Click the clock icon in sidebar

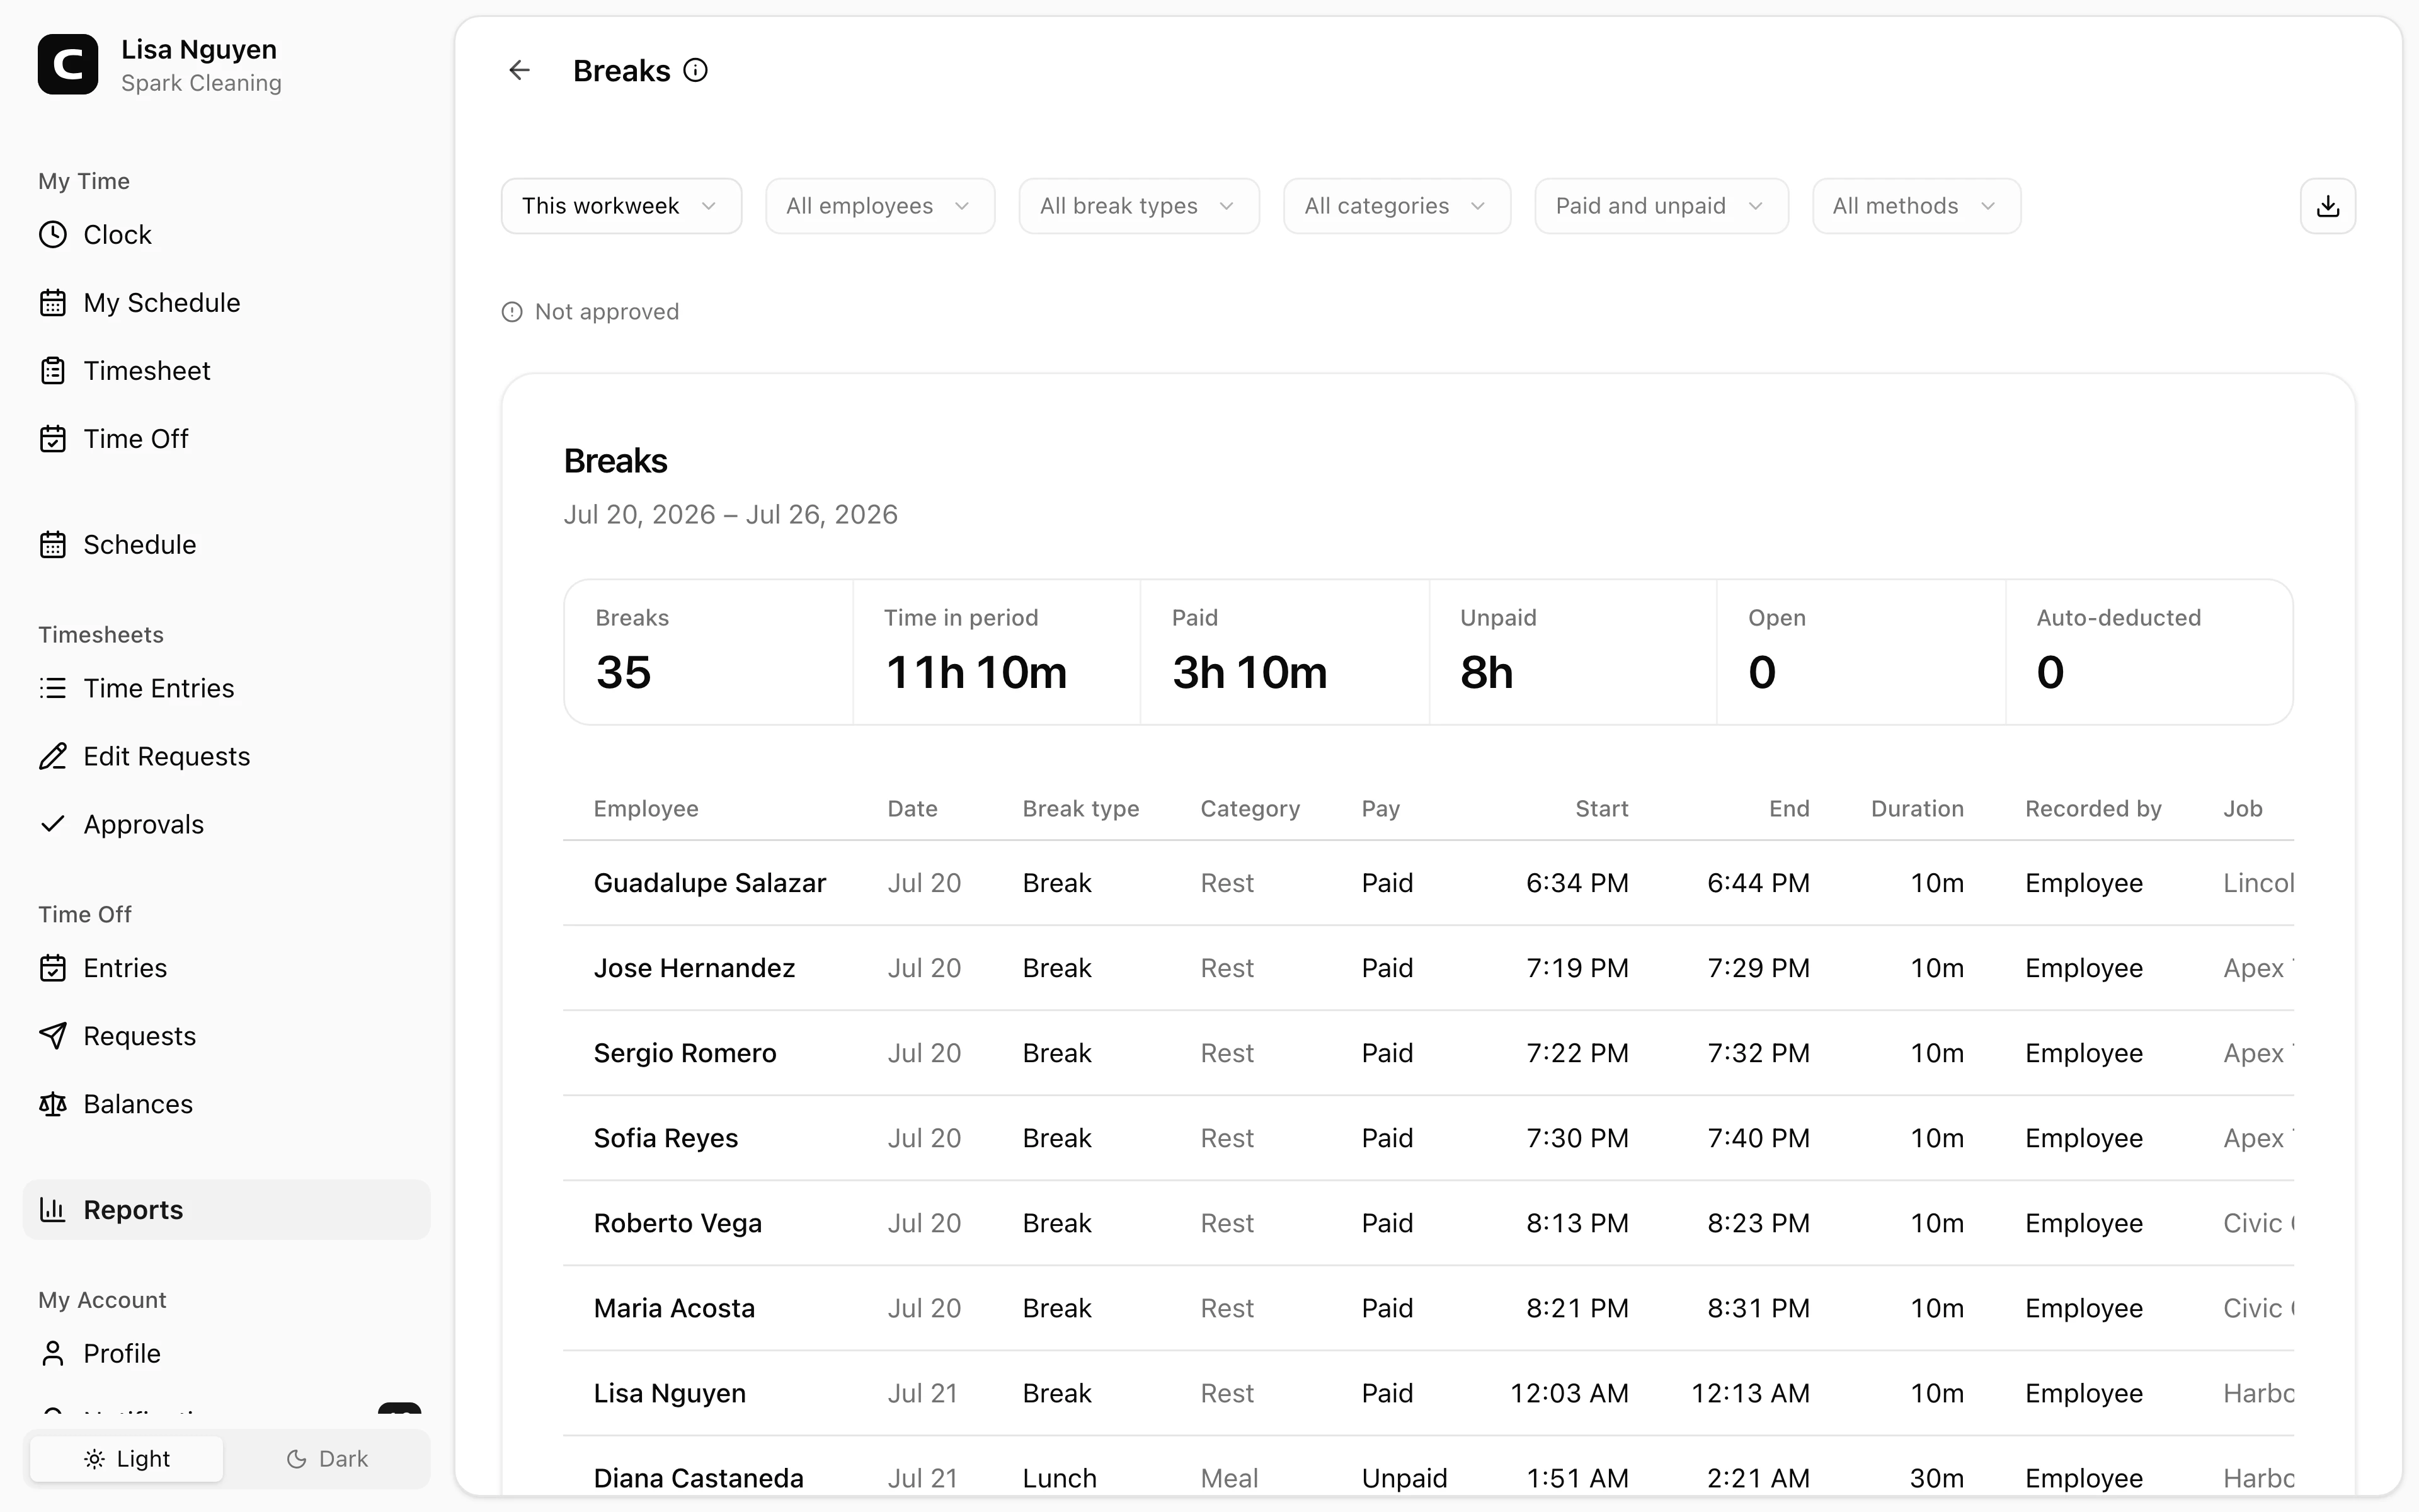tap(53, 235)
